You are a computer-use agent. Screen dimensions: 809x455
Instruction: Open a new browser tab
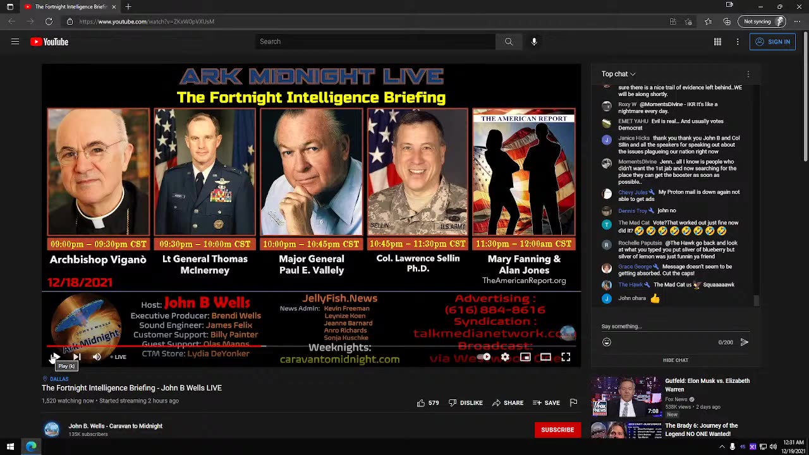pos(128,7)
